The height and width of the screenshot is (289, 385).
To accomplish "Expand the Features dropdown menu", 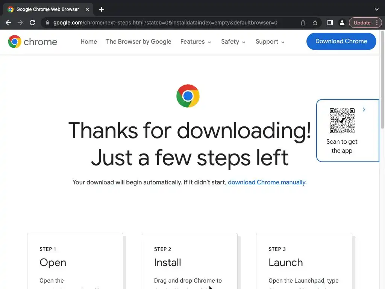I will point(196,41).
